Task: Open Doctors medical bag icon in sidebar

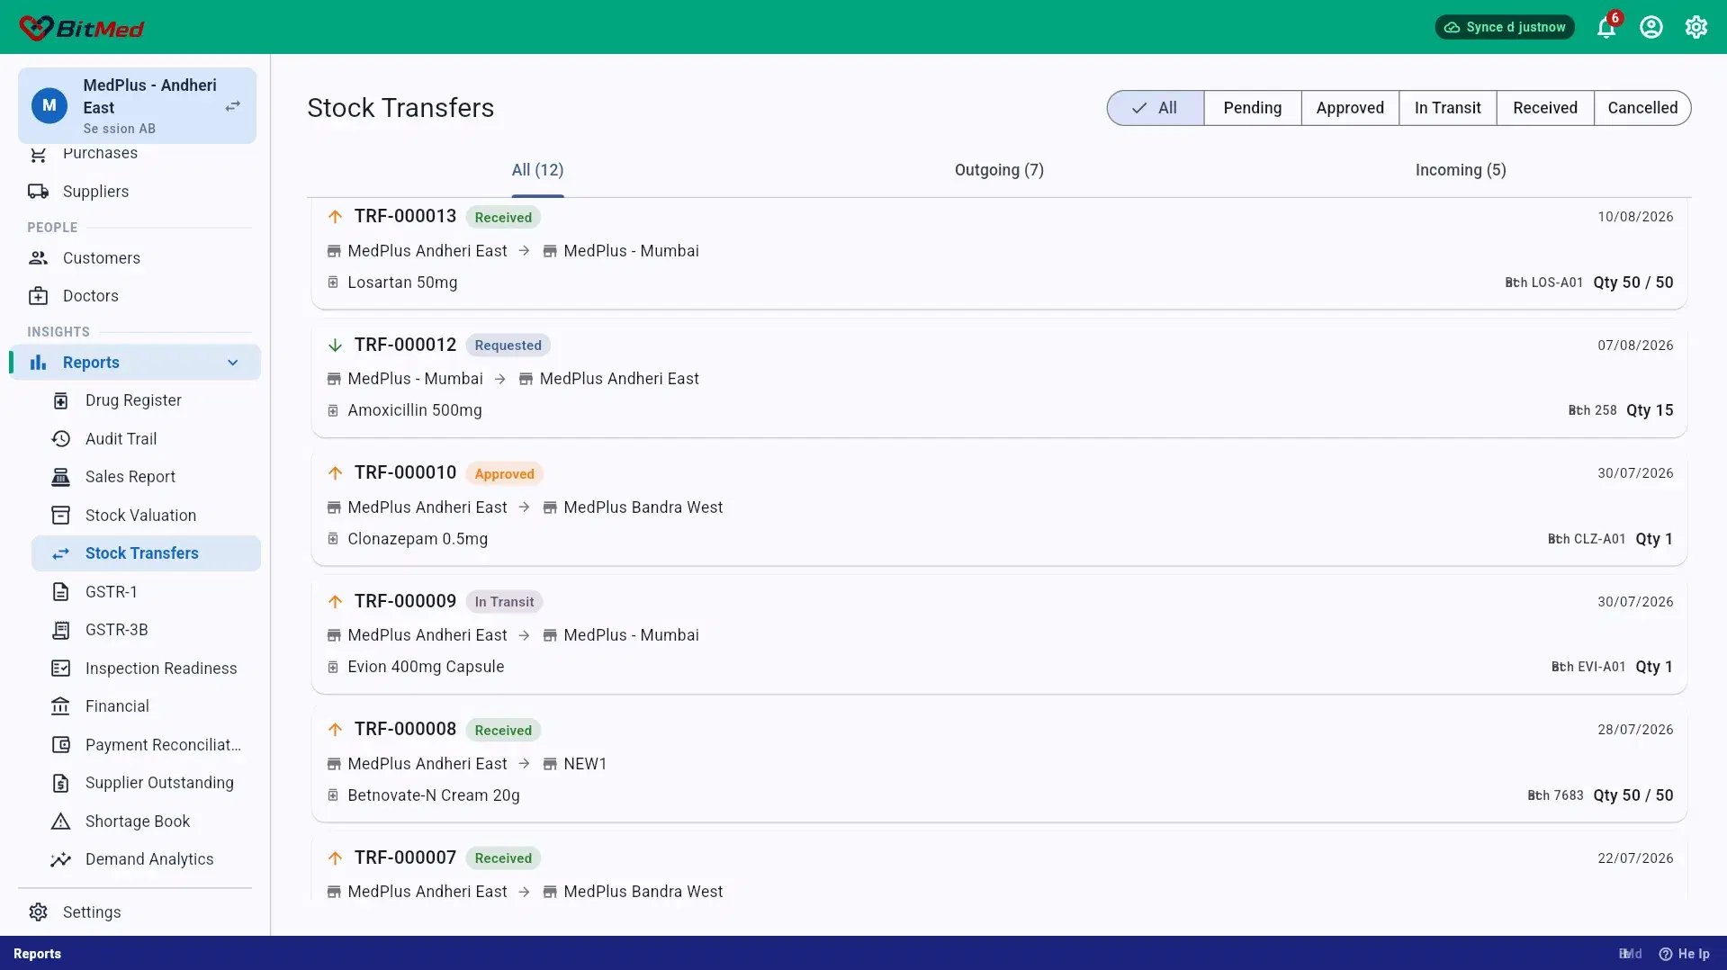Action: coord(38,296)
